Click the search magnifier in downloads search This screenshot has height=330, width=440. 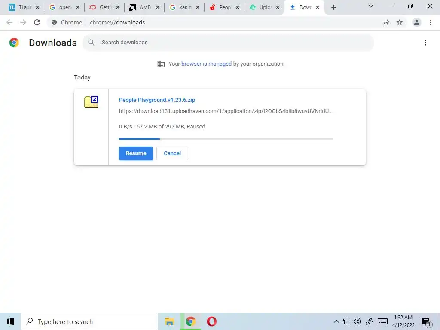91,43
